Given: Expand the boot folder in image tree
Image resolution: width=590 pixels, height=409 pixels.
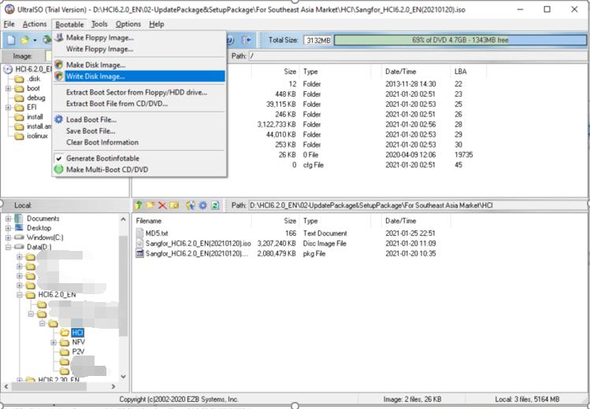Looking at the screenshot, I should [x=9, y=88].
